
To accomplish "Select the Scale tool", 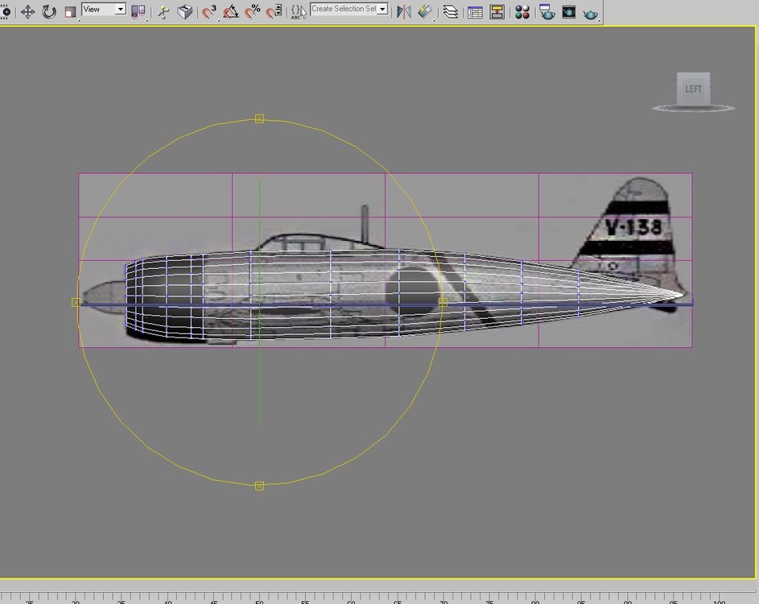I will (x=71, y=12).
